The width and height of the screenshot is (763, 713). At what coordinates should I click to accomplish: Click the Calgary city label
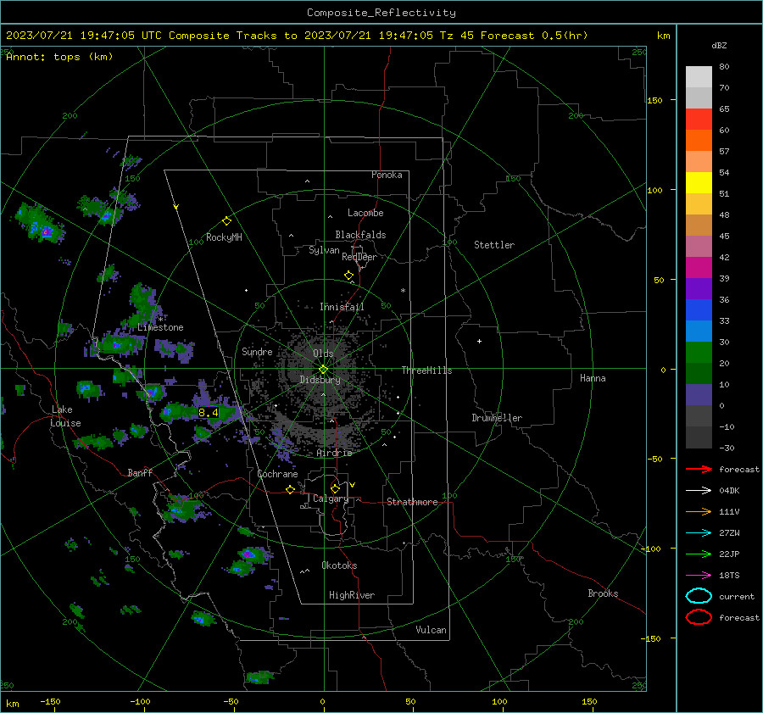(331, 499)
